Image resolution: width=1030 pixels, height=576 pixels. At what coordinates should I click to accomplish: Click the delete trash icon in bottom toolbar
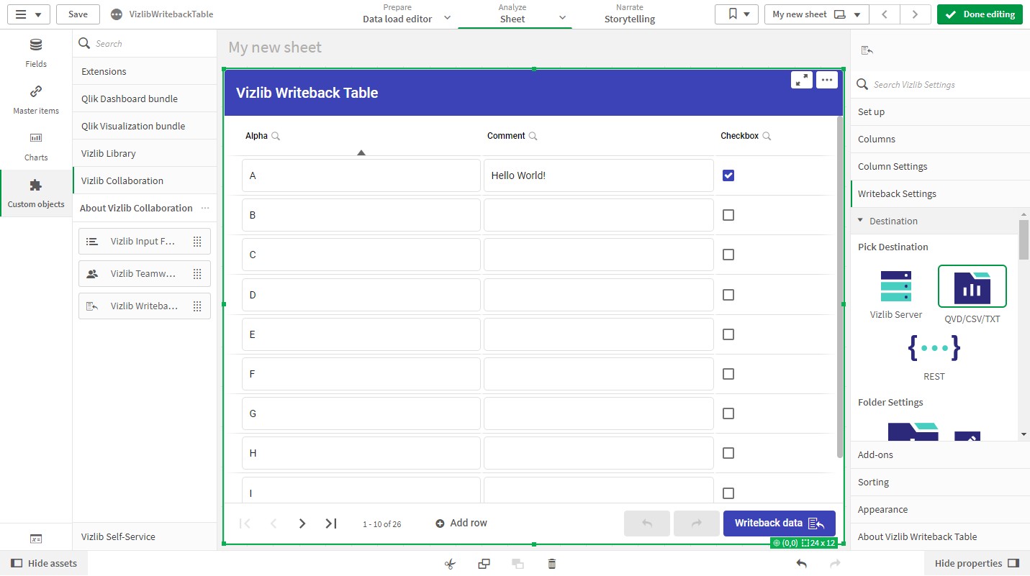coord(551,564)
